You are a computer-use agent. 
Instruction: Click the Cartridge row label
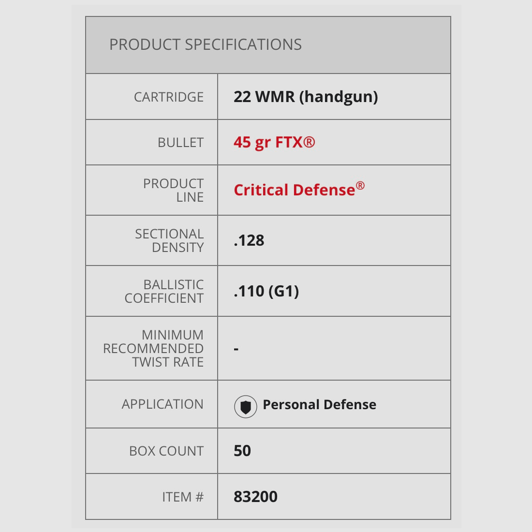tap(169, 97)
